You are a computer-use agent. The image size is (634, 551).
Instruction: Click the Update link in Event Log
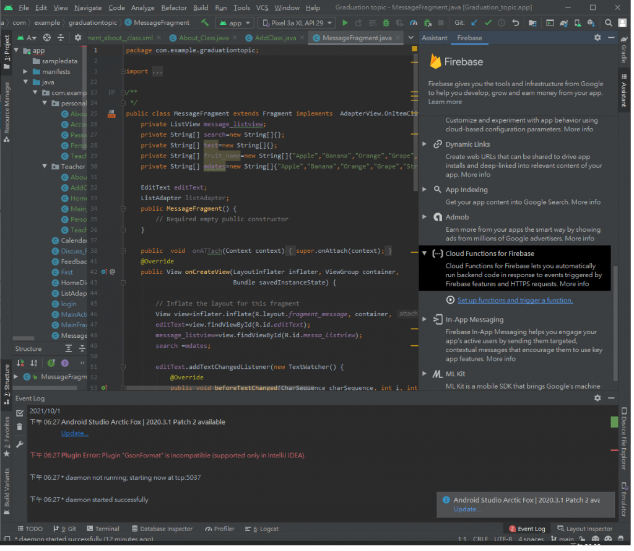(74, 433)
